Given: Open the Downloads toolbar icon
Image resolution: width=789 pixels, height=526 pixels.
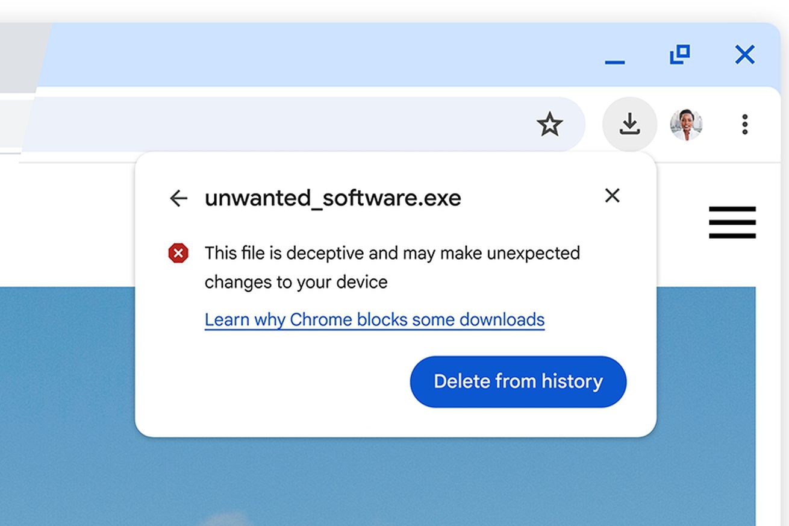Looking at the screenshot, I should tap(629, 125).
